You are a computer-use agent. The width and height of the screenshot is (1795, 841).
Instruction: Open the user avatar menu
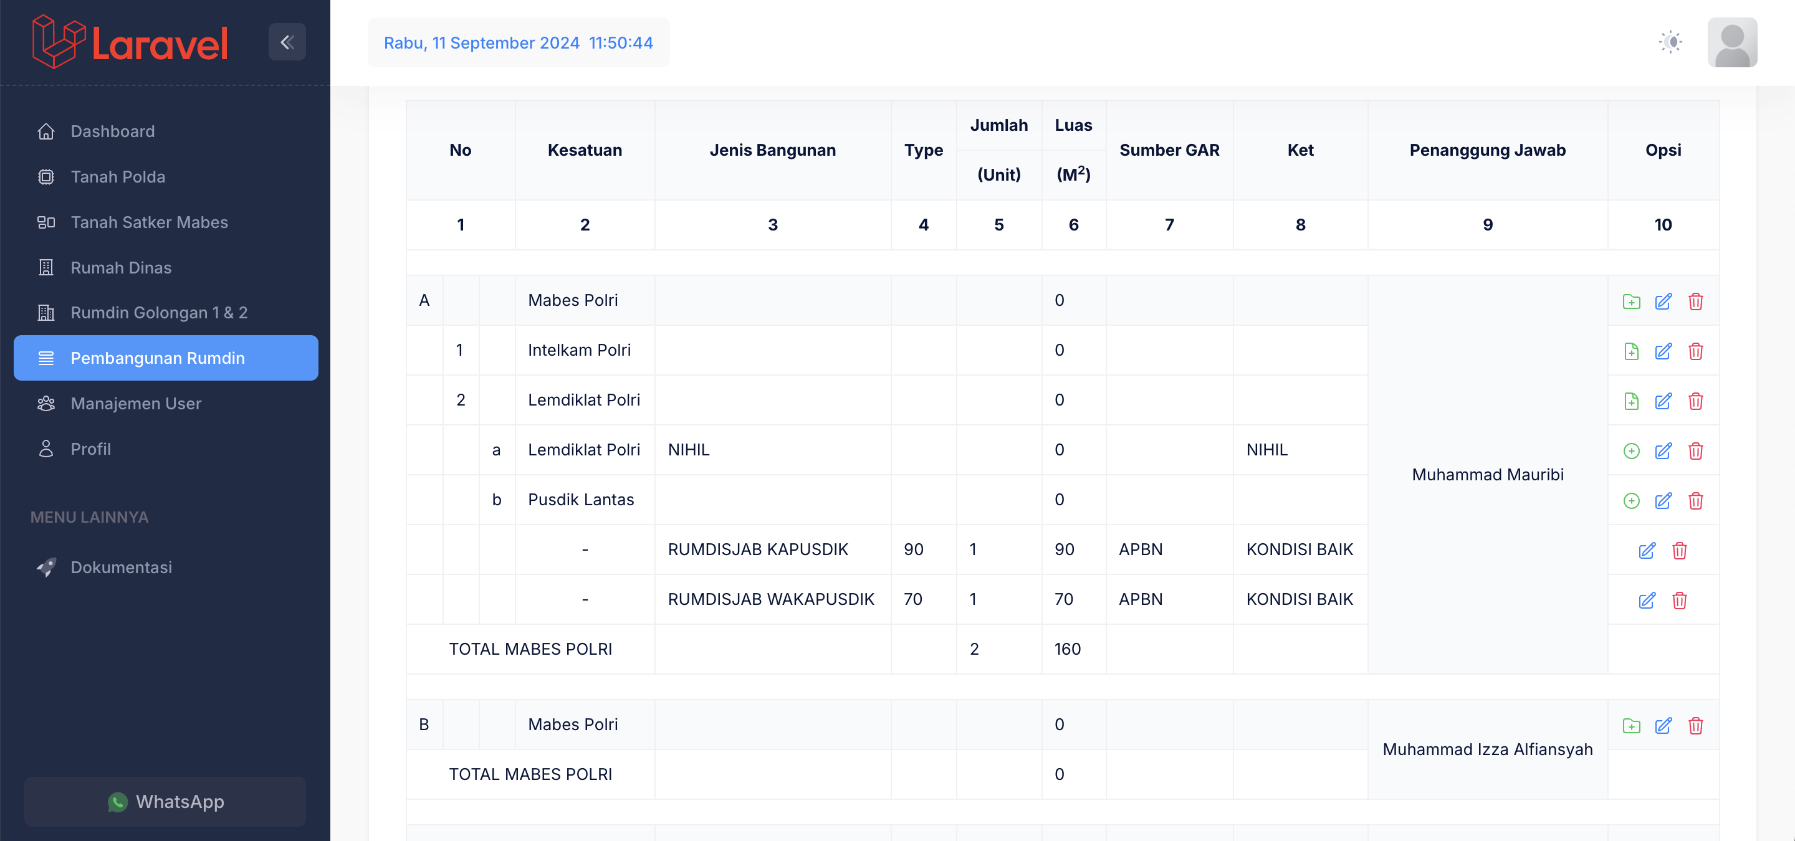point(1731,42)
